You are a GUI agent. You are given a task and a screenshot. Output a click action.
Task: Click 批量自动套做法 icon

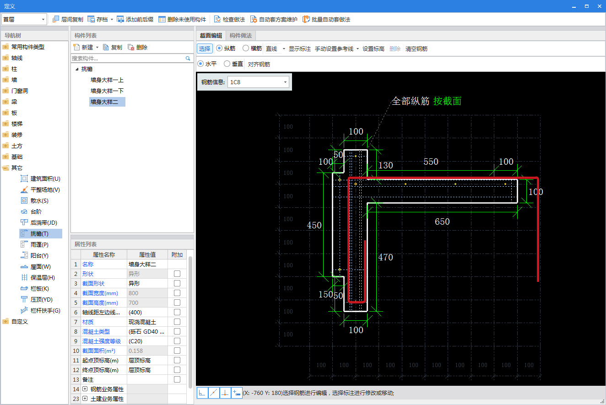click(x=306, y=19)
